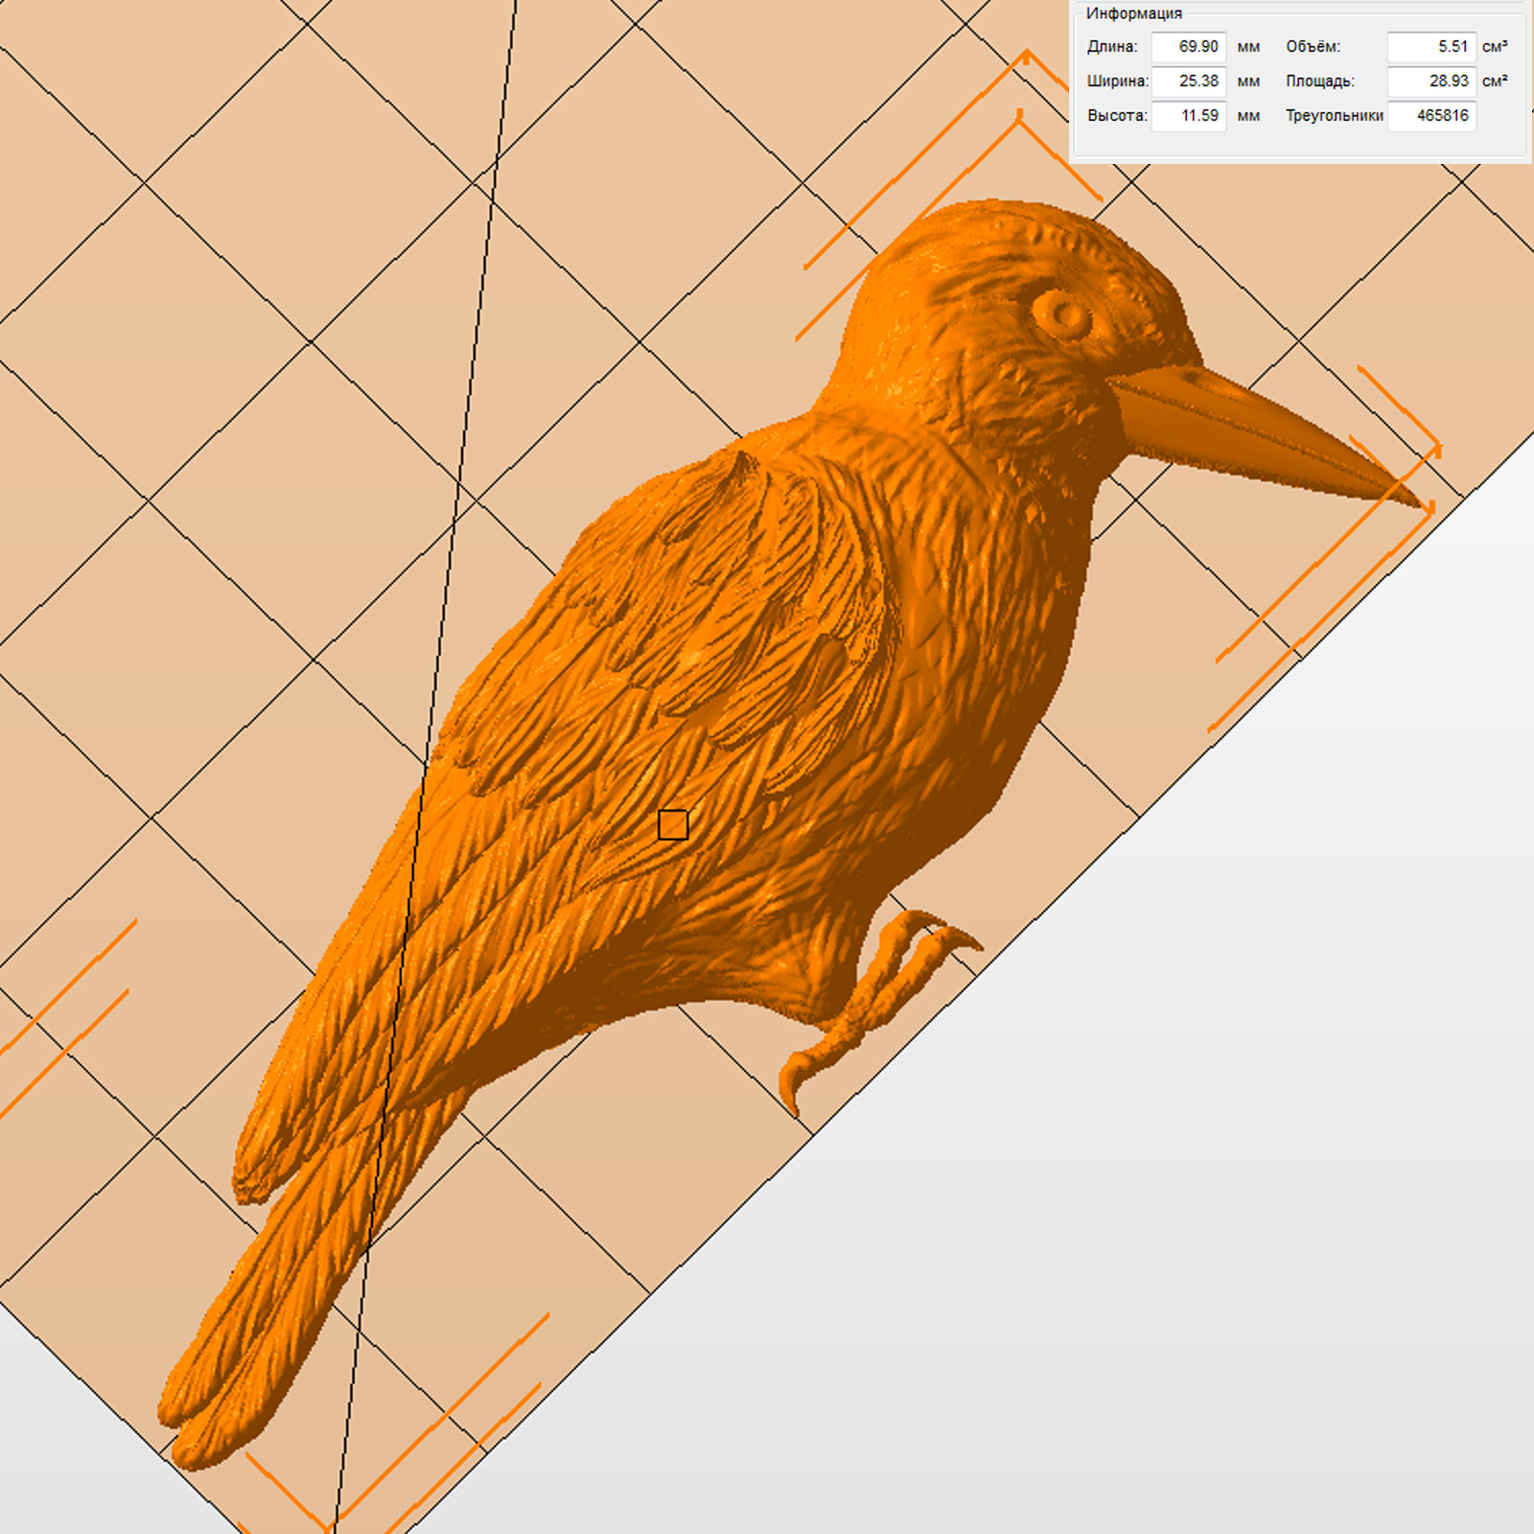1534x1534 pixels.
Task: Click the Треугольники field showing 465816
Action: pyautogui.click(x=1430, y=116)
